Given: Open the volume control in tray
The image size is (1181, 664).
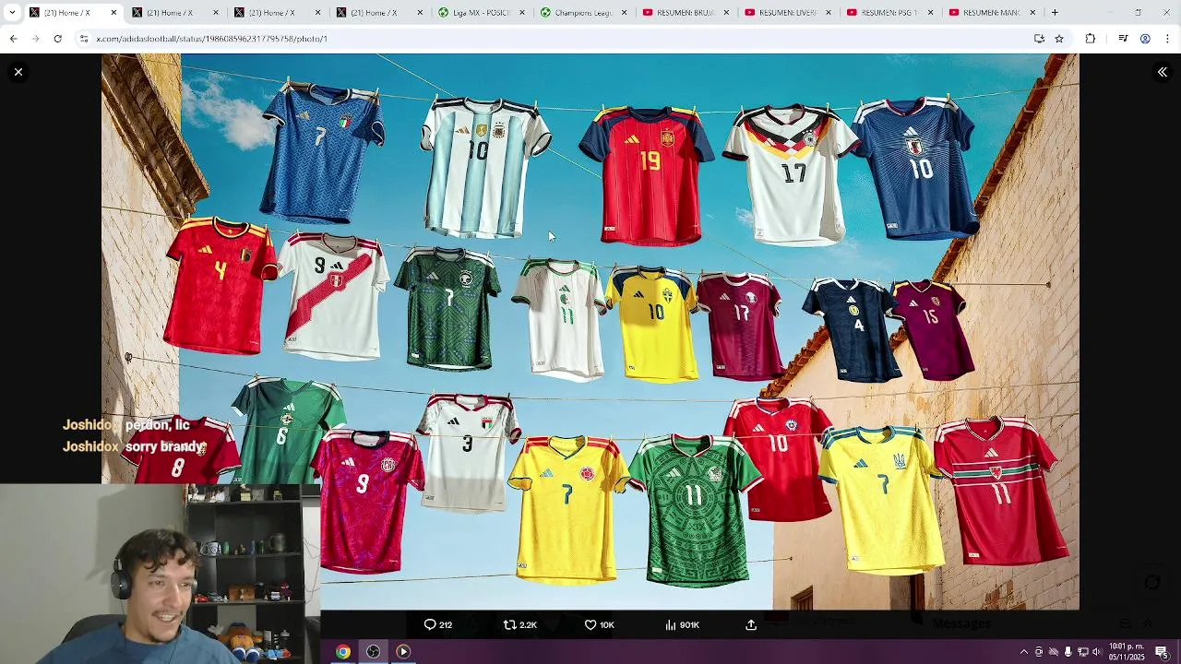Looking at the screenshot, I should (x=1097, y=652).
